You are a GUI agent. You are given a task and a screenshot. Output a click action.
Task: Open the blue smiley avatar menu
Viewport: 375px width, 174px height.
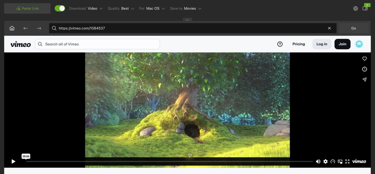[x=359, y=44]
